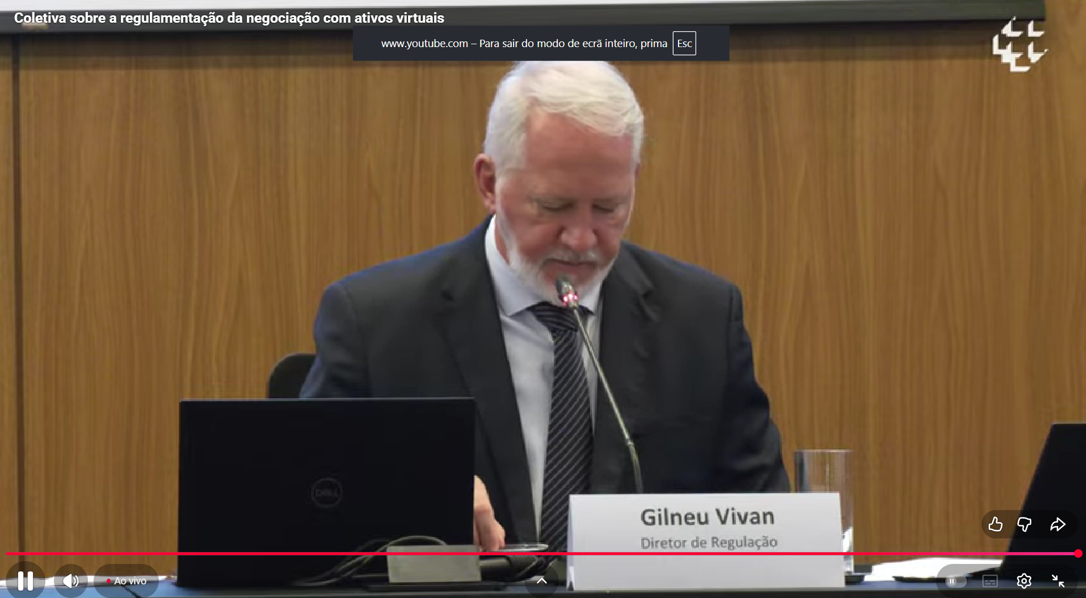Toggle subtitles/closed captions button
The width and height of the screenshot is (1086, 598).
coord(990,581)
